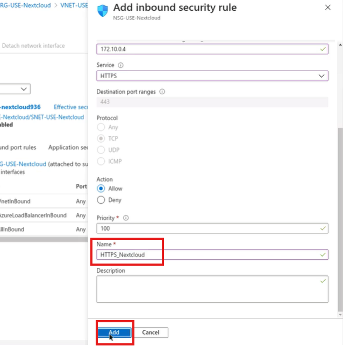This screenshot has width=343, height=346.
Task: Click the Name field HTTPS_Nextcloud
Action: click(212, 254)
